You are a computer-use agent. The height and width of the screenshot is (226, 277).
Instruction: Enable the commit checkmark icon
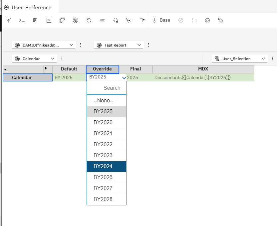click(181, 20)
